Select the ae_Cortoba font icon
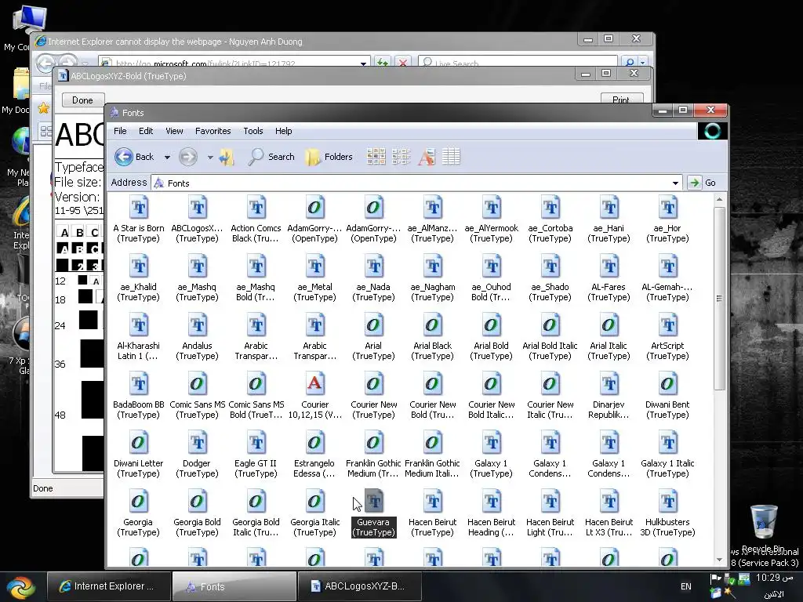803x602 pixels. pos(550,208)
